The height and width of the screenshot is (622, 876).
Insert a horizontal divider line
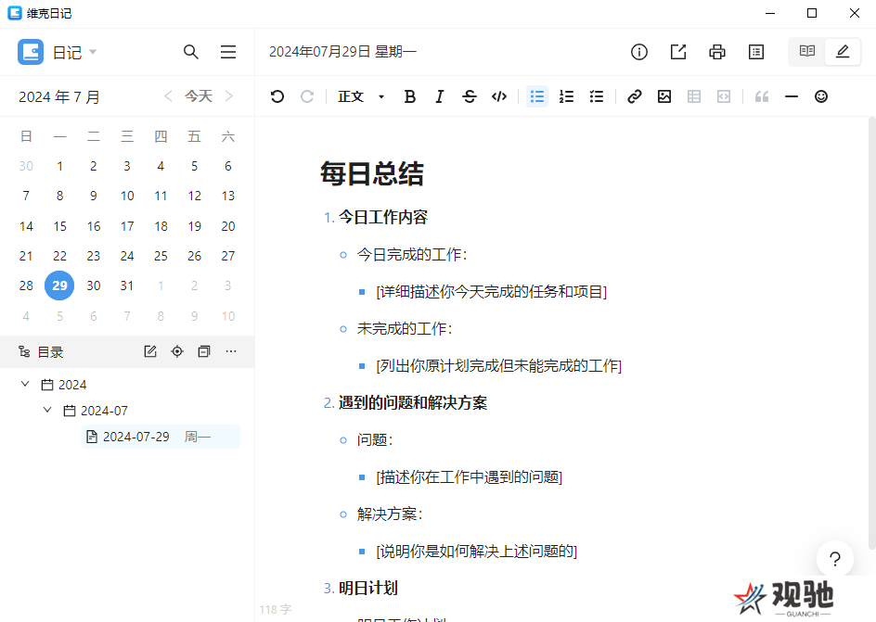click(x=791, y=96)
